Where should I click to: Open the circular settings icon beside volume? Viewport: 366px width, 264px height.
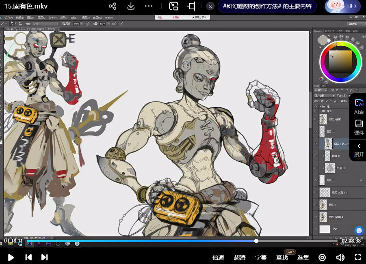point(322,257)
